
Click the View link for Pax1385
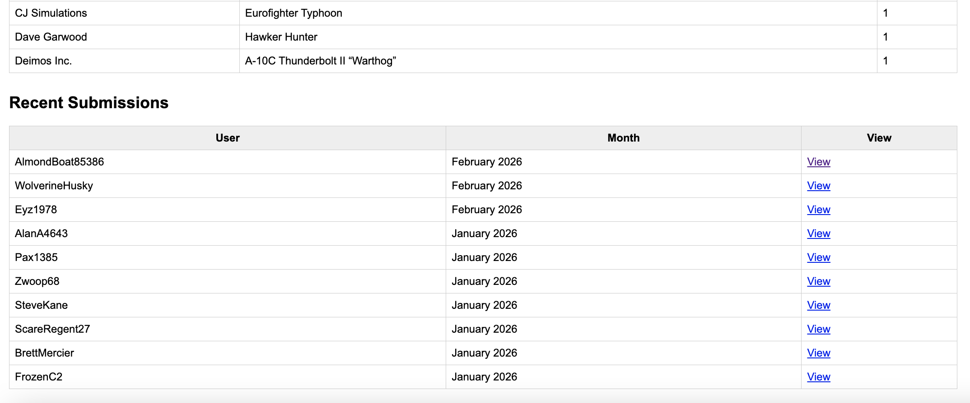818,257
